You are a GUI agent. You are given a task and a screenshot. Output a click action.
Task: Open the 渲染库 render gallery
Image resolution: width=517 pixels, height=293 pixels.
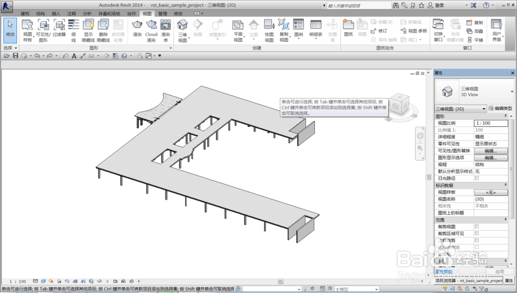pyautogui.click(x=165, y=30)
